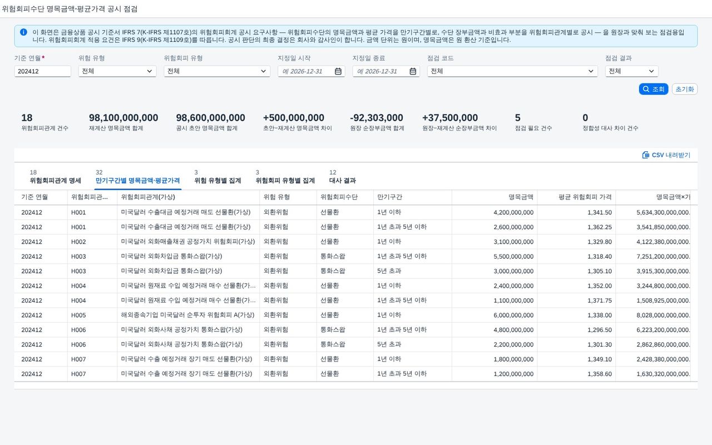This screenshot has width=712, height=445.
Task: Open the 점검 코드 dropdown
Action: (x=512, y=71)
